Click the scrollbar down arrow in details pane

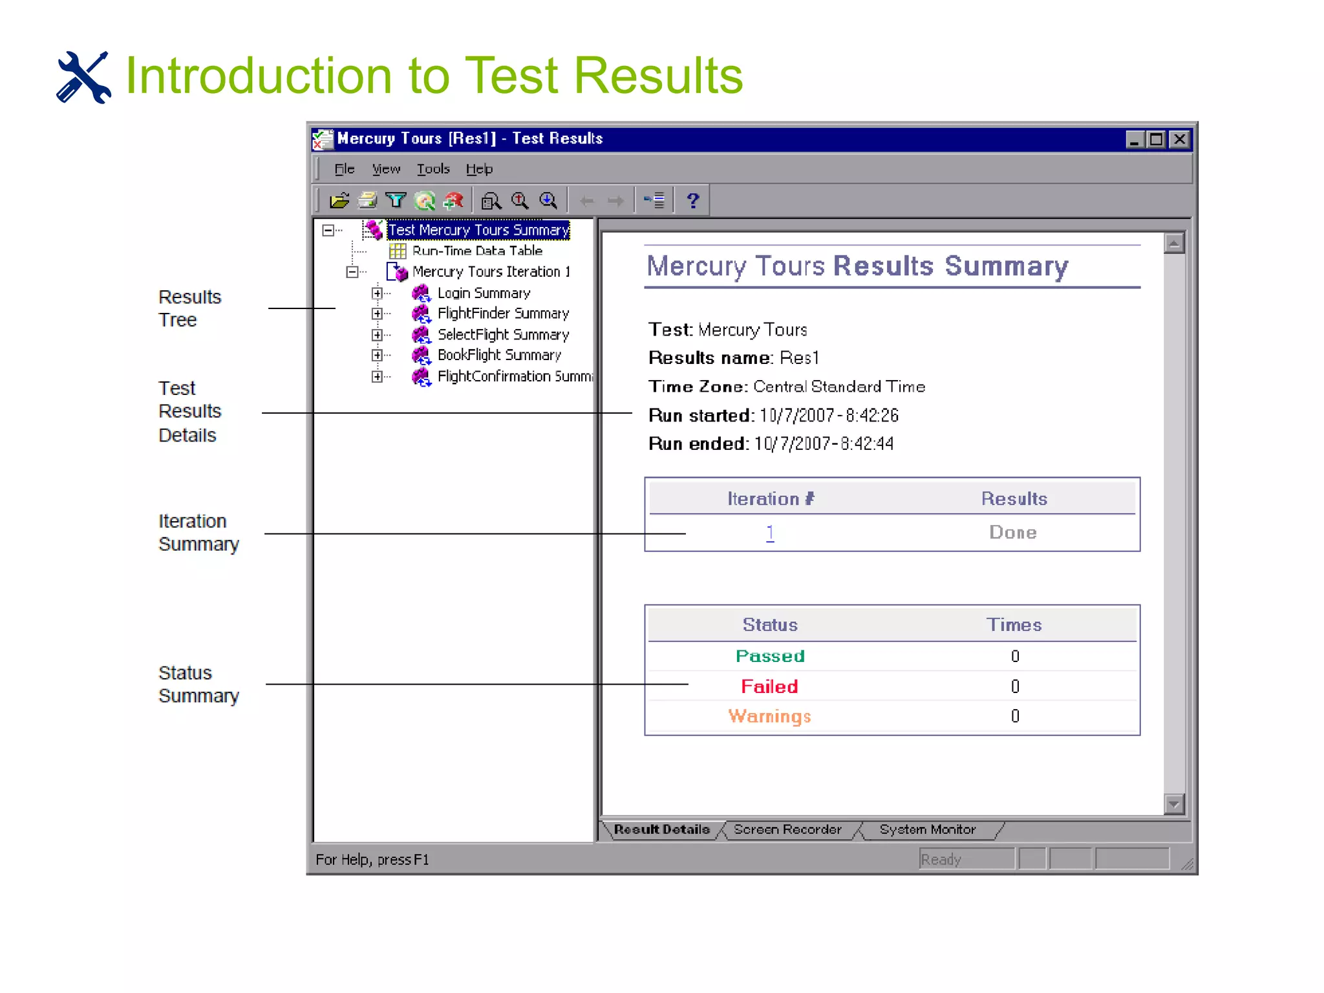coord(1174,804)
